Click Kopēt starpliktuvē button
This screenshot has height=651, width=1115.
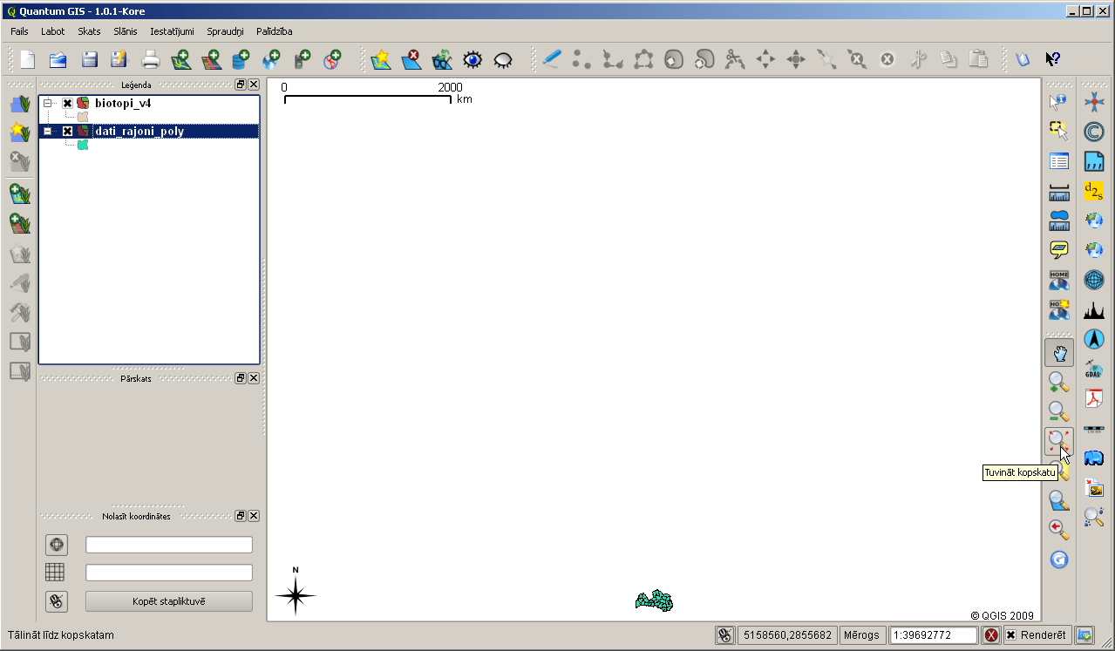point(169,600)
